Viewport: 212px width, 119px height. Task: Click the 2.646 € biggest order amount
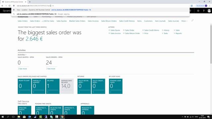(34, 39)
